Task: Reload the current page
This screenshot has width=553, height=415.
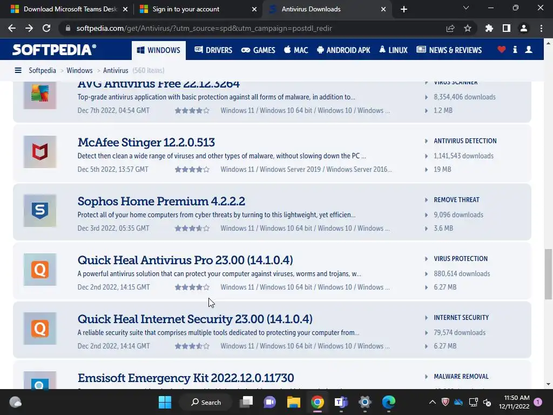Action: [46, 28]
